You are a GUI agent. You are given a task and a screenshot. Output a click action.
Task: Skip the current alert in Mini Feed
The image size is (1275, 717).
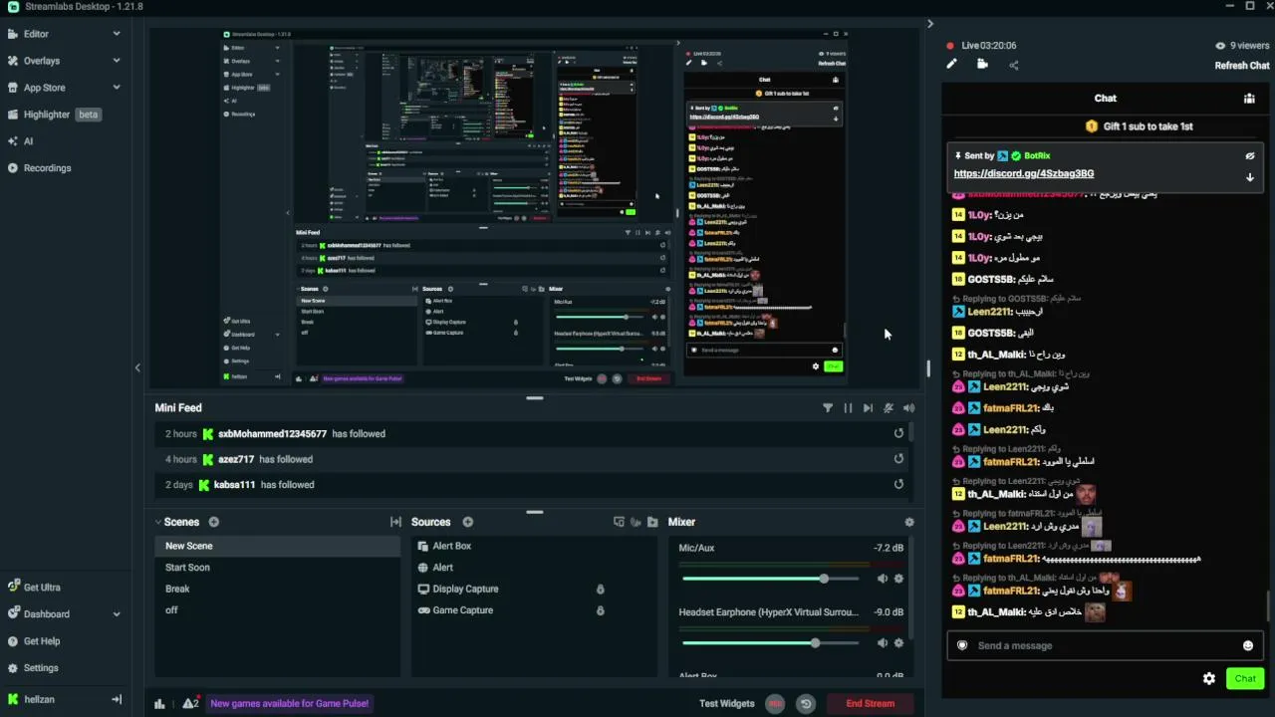pyautogui.click(x=868, y=408)
